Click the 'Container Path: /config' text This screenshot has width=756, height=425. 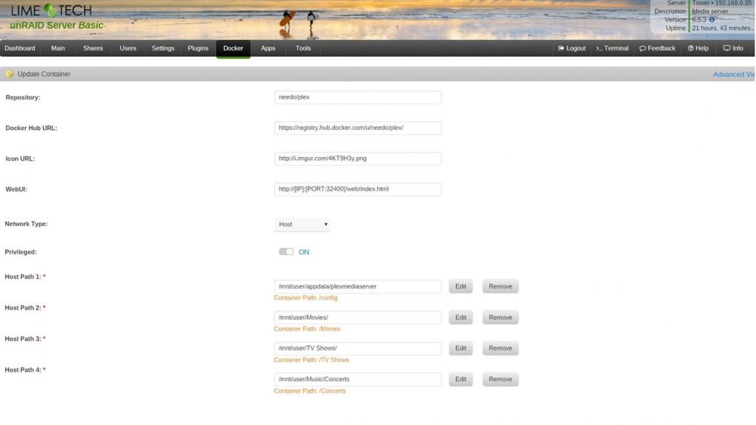pos(305,298)
